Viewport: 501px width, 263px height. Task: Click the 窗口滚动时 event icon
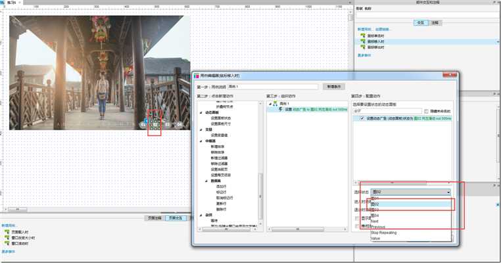tap(7, 243)
